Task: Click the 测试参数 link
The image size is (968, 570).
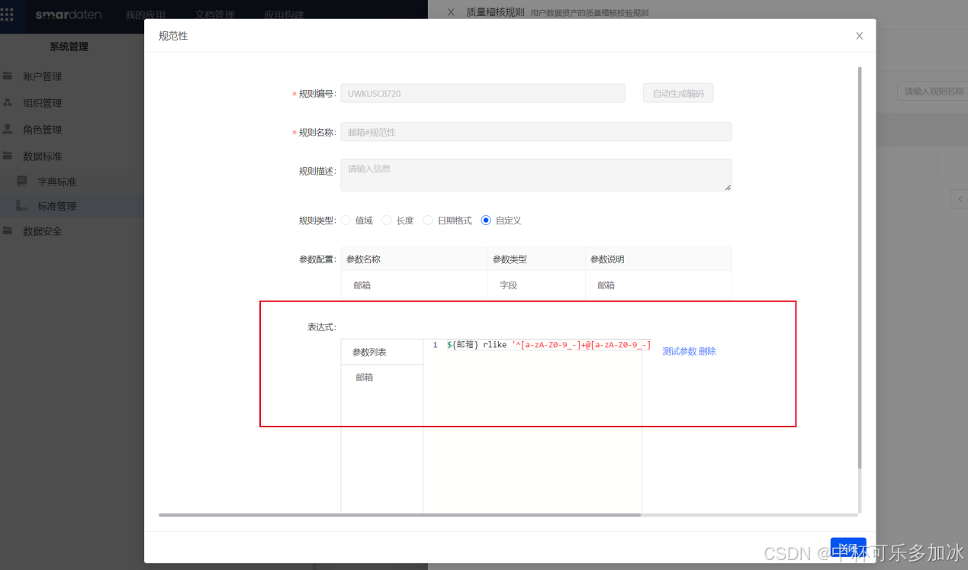Action: pyautogui.click(x=679, y=351)
